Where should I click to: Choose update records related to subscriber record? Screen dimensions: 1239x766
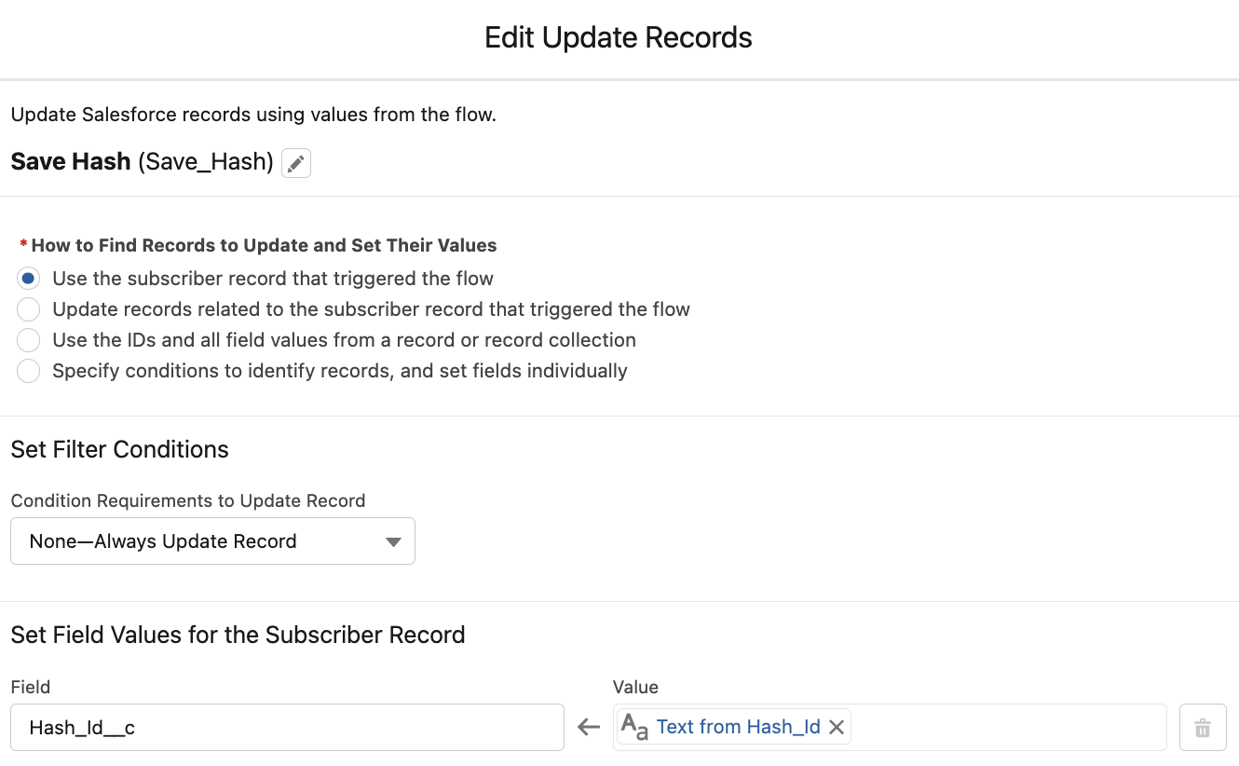click(28, 308)
